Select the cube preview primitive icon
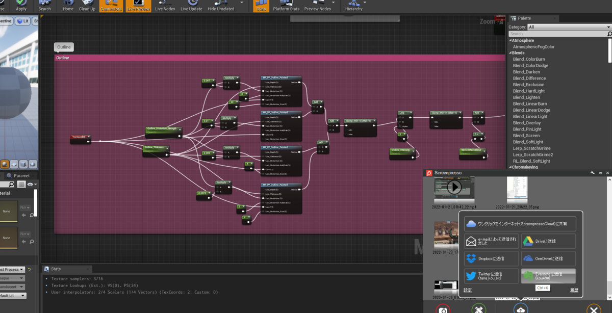The image size is (612, 313). pos(23,164)
